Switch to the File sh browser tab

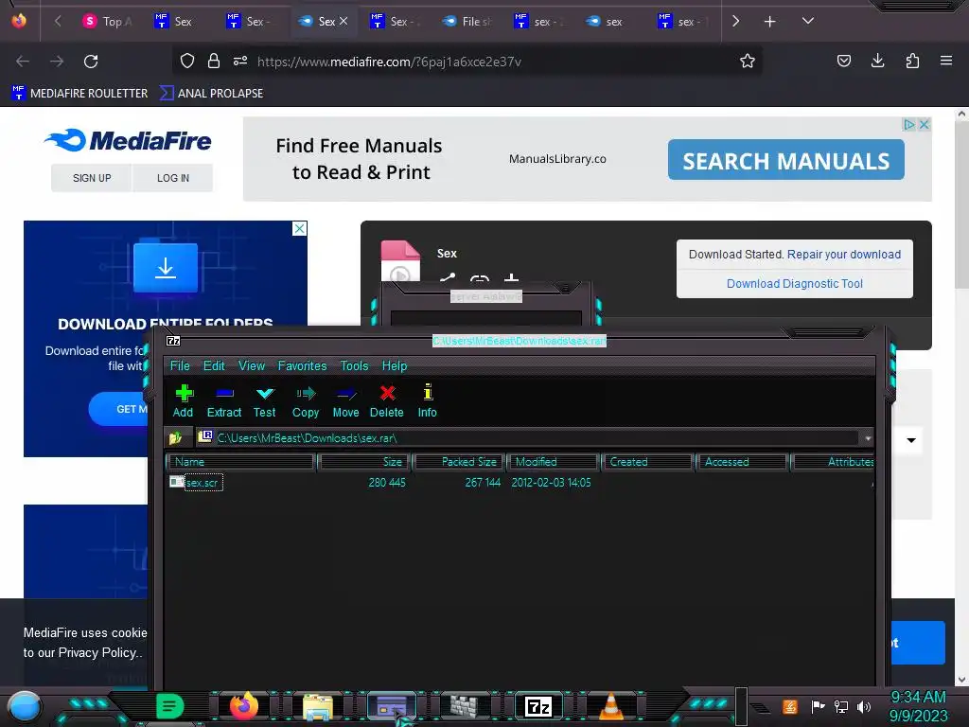pos(467,22)
